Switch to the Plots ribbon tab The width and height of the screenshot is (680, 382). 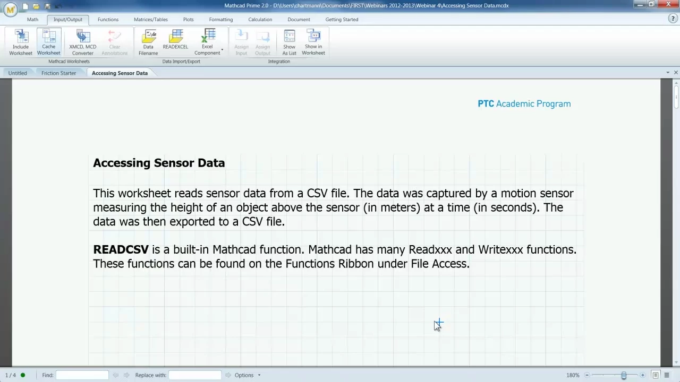[189, 20]
